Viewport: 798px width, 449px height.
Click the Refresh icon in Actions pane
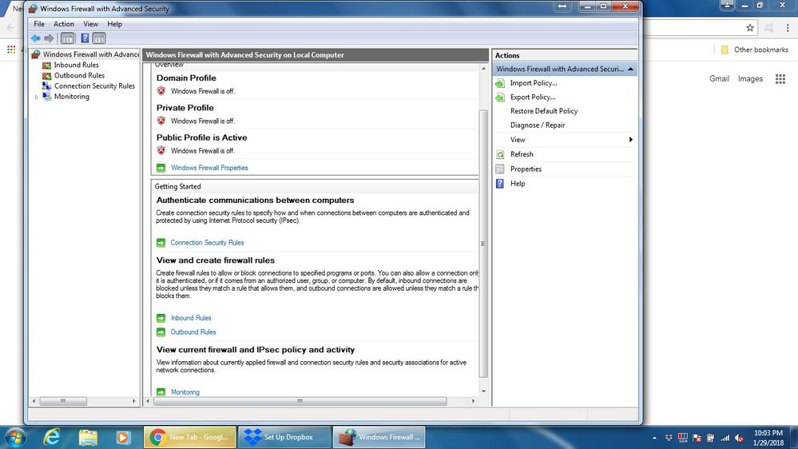(501, 154)
